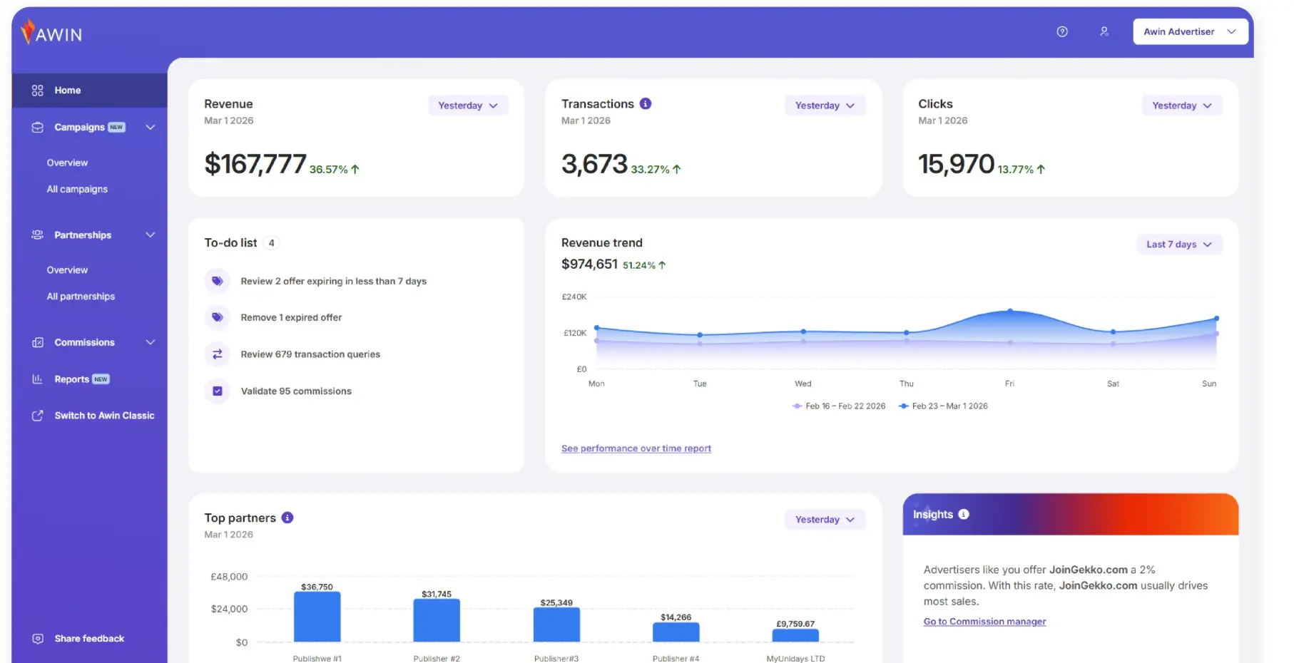
Task: Open the user profile icon
Action: click(x=1104, y=31)
